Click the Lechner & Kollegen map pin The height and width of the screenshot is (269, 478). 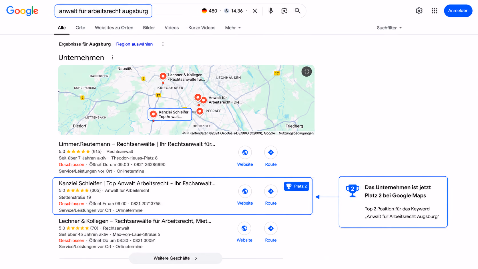click(163, 77)
